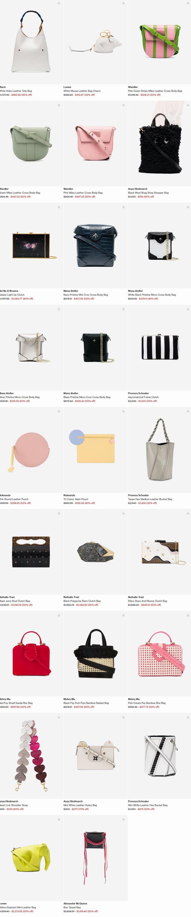Viewport: 191px width, 917px height.
Task: Favorite the Tri Colour Alpin Pouch star
Action: pyautogui.click(x=123, y=411)
